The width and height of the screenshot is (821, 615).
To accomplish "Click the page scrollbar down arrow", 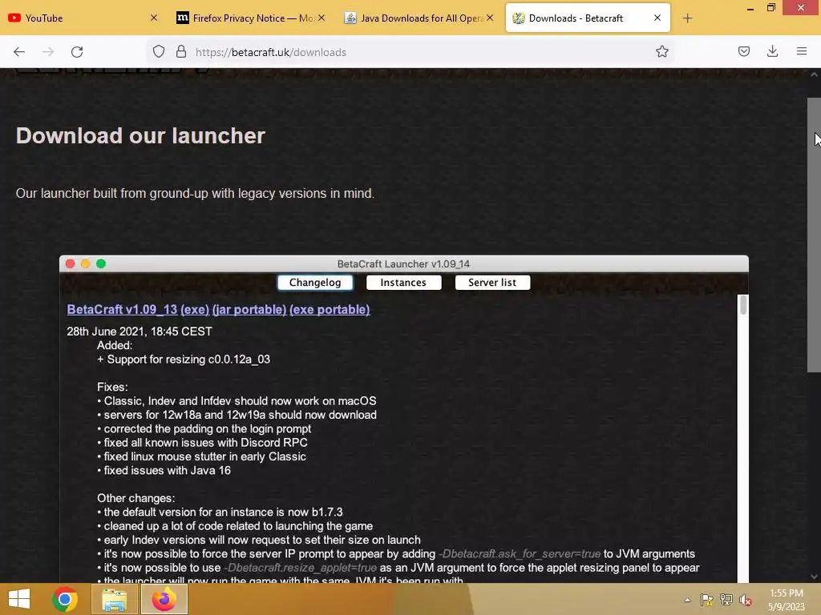I will (814, 577).
